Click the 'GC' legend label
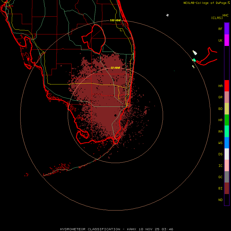This screenshot has width=231, height=231. [x=220, y=177]
